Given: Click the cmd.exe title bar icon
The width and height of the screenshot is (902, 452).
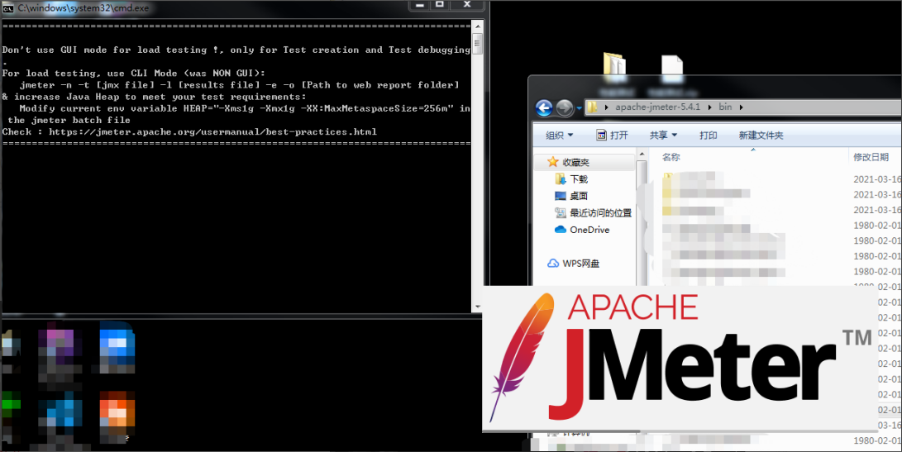Looking at the screenshot, I should 8,7.
